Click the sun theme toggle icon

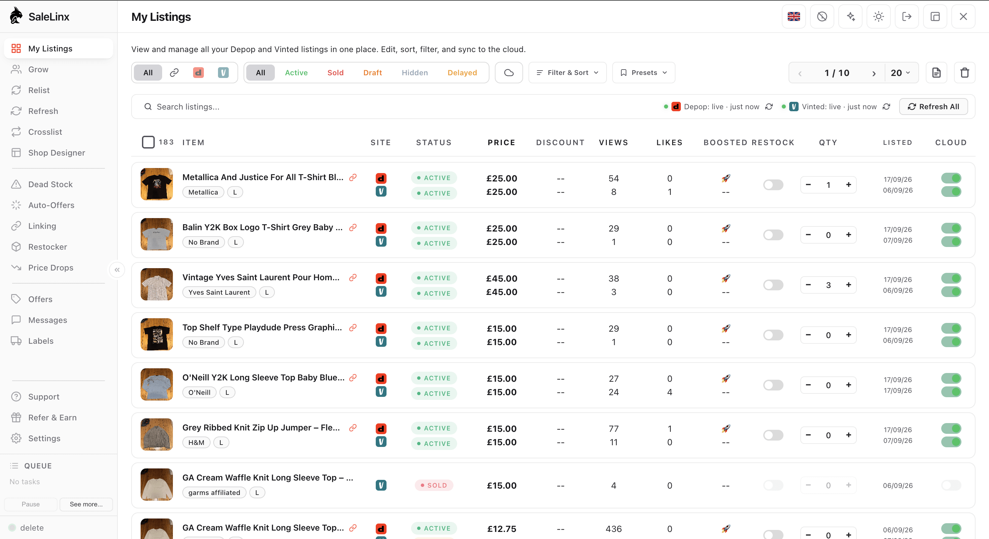878,16
